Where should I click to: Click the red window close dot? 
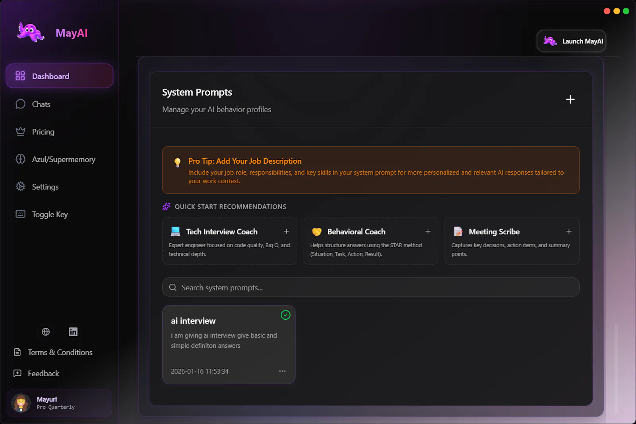pos(607,11)
